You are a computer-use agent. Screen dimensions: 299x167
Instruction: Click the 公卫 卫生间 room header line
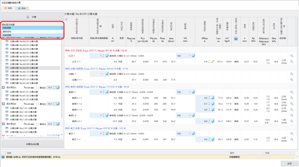96,51
